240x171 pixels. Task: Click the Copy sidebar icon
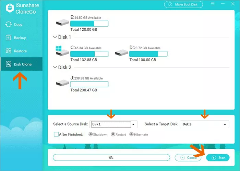click(9, 24)
